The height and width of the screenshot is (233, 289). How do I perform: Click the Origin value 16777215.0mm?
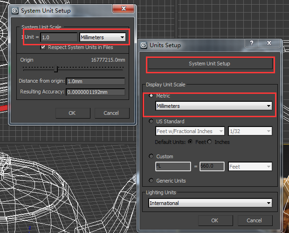click(x=108, y=60)
